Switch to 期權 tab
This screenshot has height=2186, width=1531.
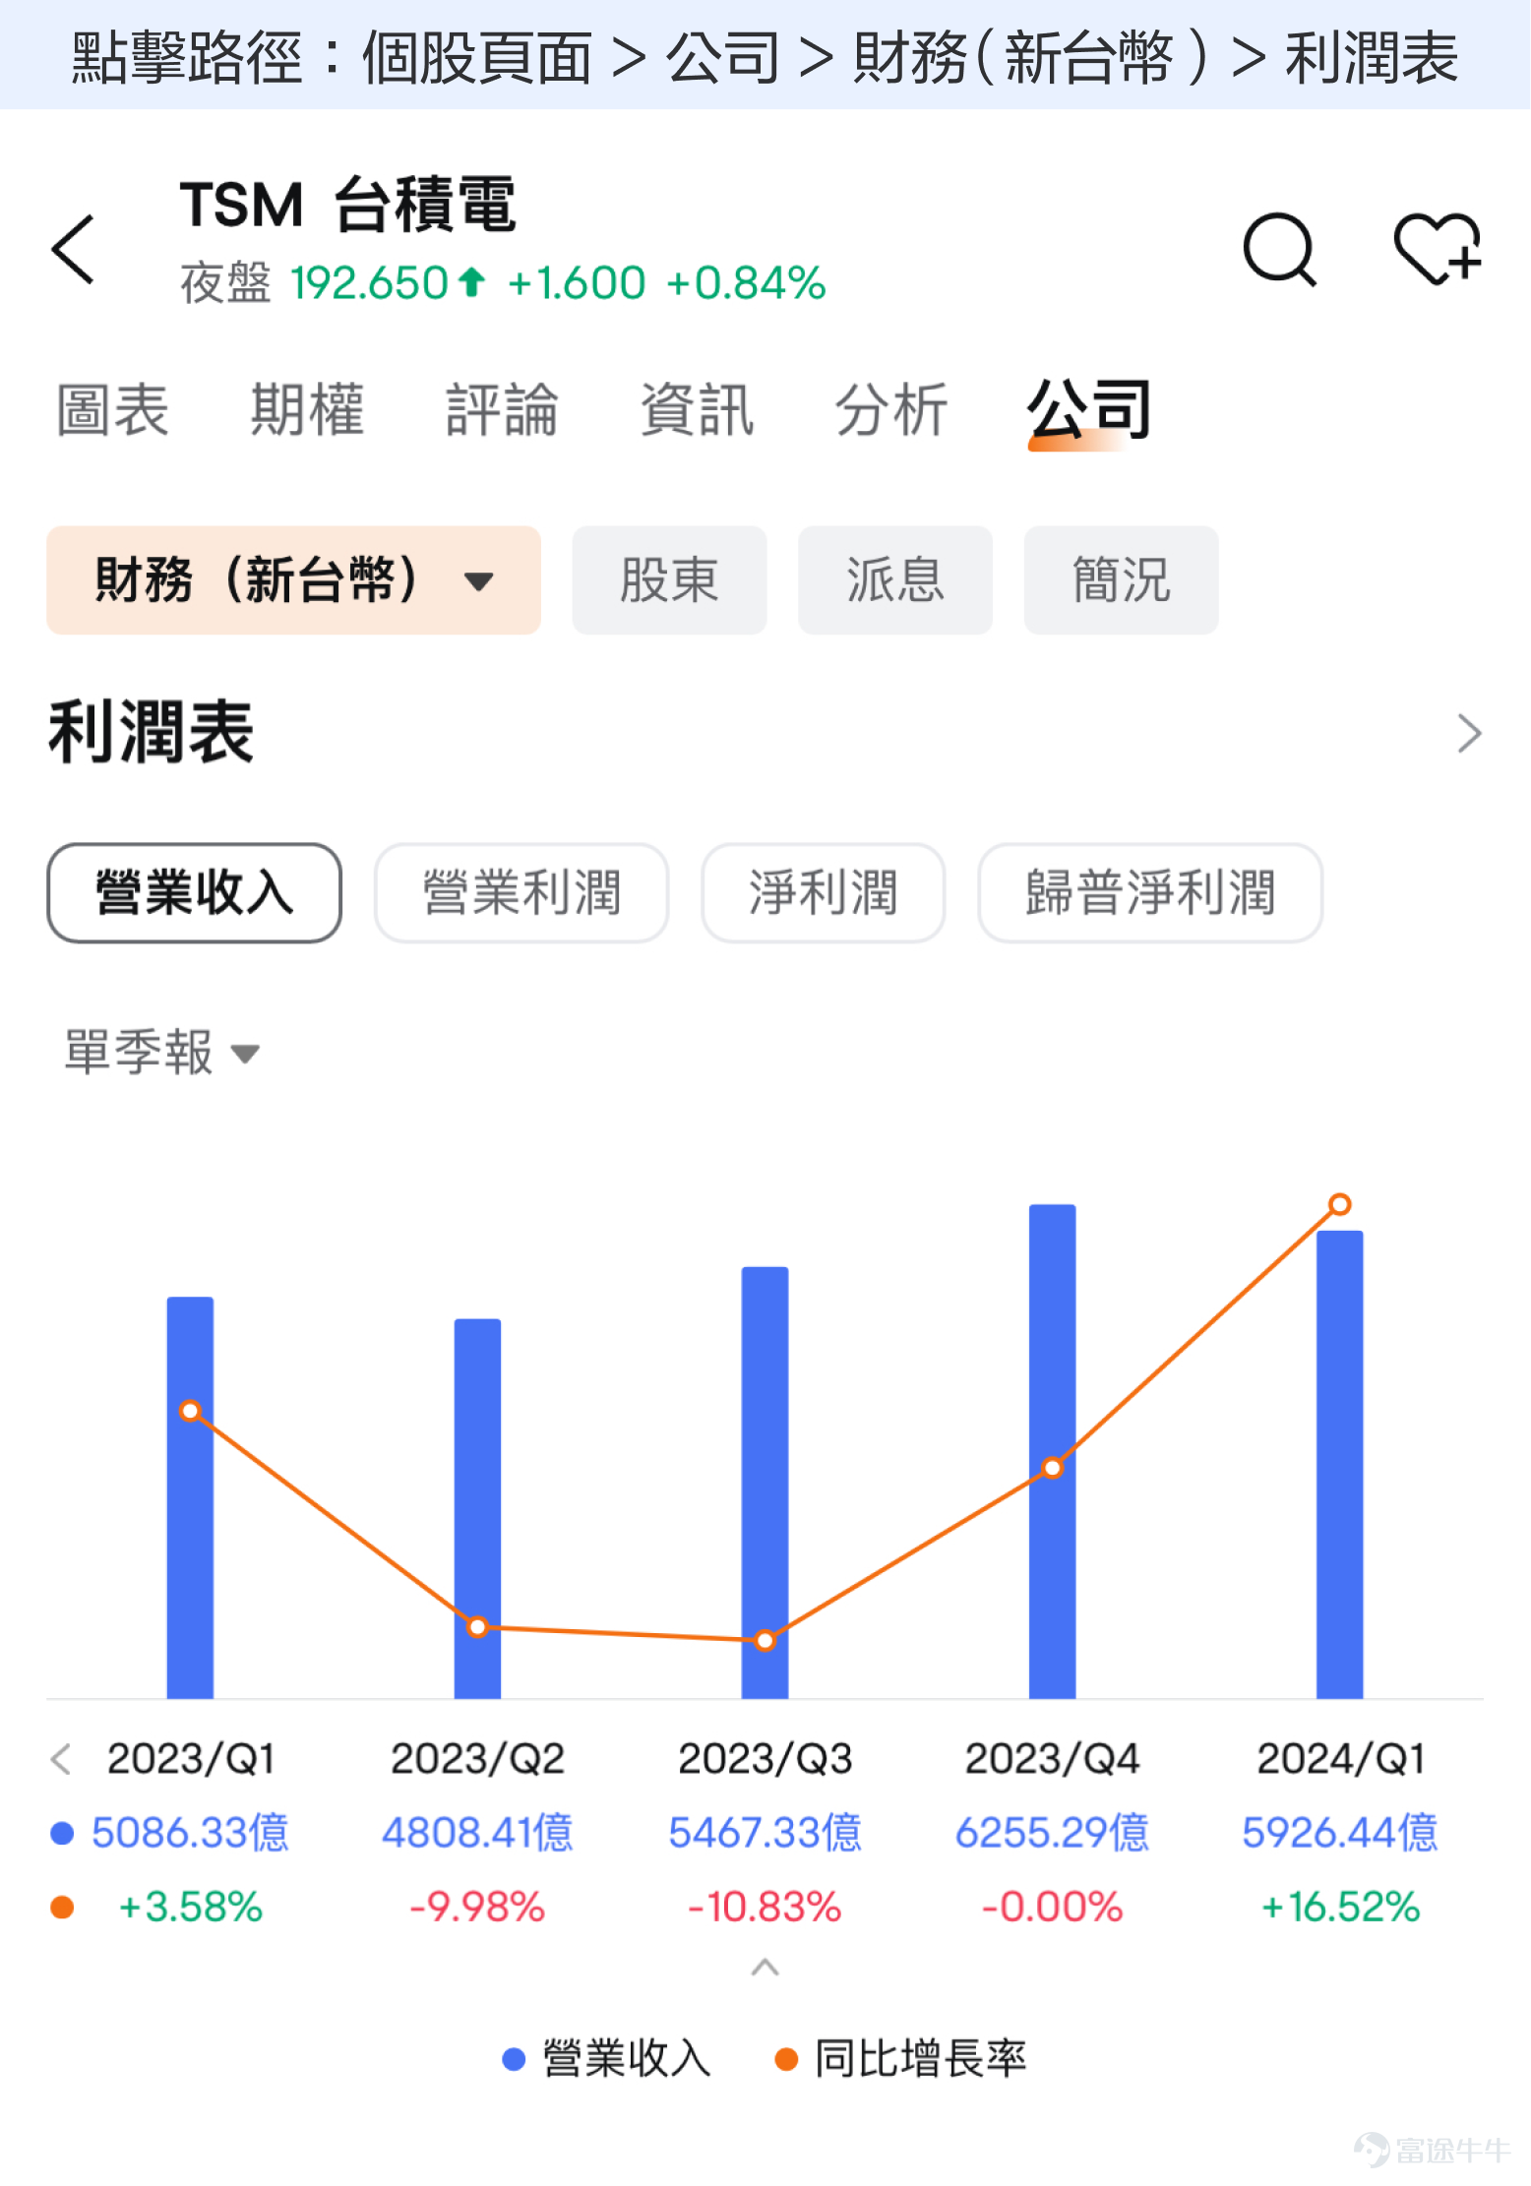(x=307, y=409)
